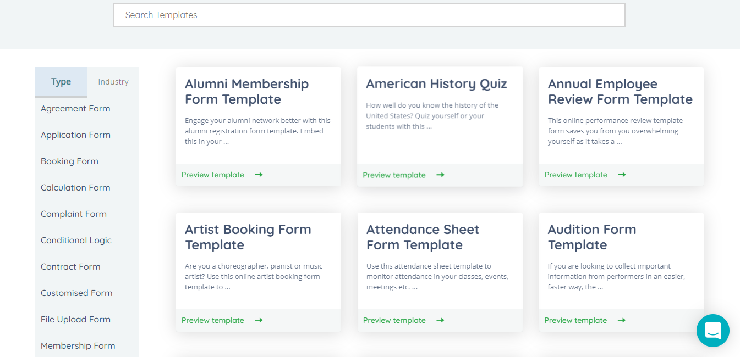Viewport: 740px width, 357px height.
Task: Open the American History Quiz title
Action: [x=436, y=84]
